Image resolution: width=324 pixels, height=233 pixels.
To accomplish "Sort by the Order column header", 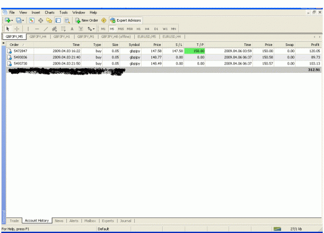I will point(20,45).
